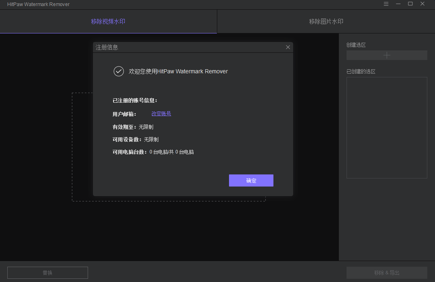Click the checkmark icon beside welcome text

coord(118,71)
